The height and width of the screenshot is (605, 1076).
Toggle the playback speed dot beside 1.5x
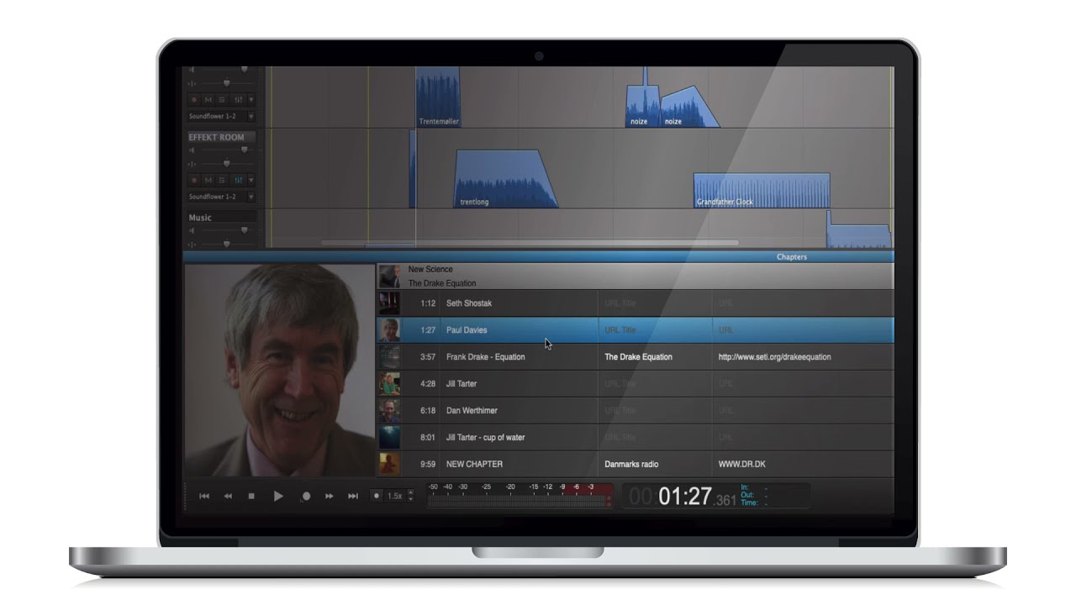(377, 496)
